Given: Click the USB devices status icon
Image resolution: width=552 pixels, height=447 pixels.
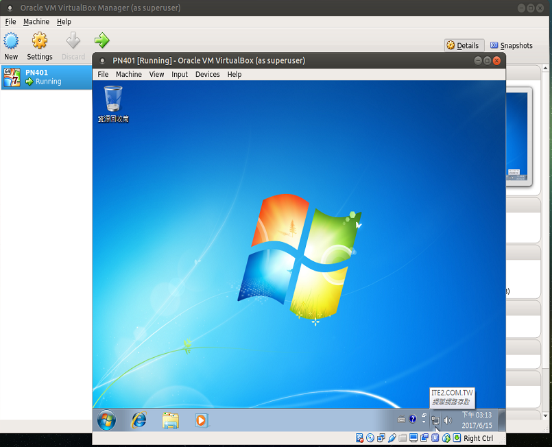Looking at the screenshot, I should pos(392,438).
